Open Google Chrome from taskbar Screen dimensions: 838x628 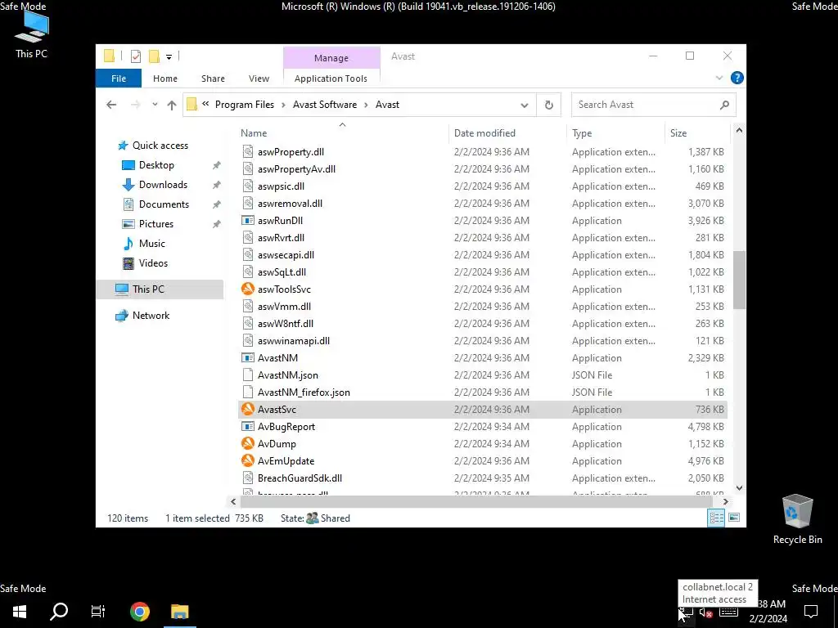[x=139, y=612]
